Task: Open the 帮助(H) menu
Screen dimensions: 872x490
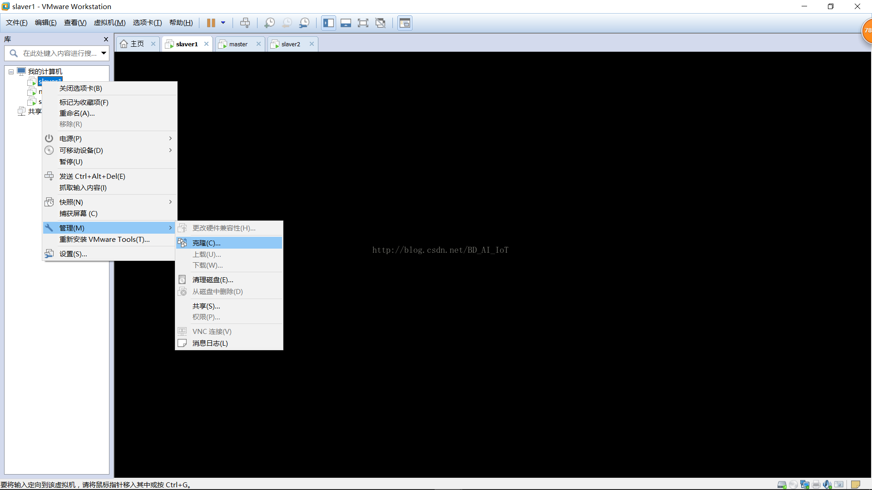Action: click(181, 23)
